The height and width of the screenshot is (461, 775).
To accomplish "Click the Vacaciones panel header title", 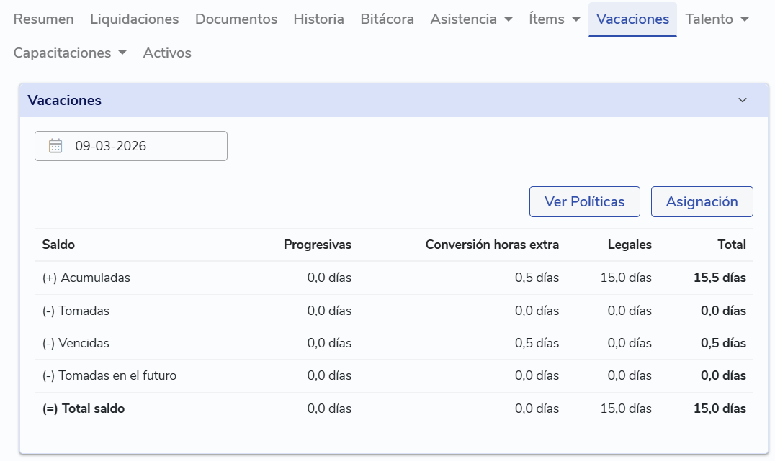I will tap(65, 100).
